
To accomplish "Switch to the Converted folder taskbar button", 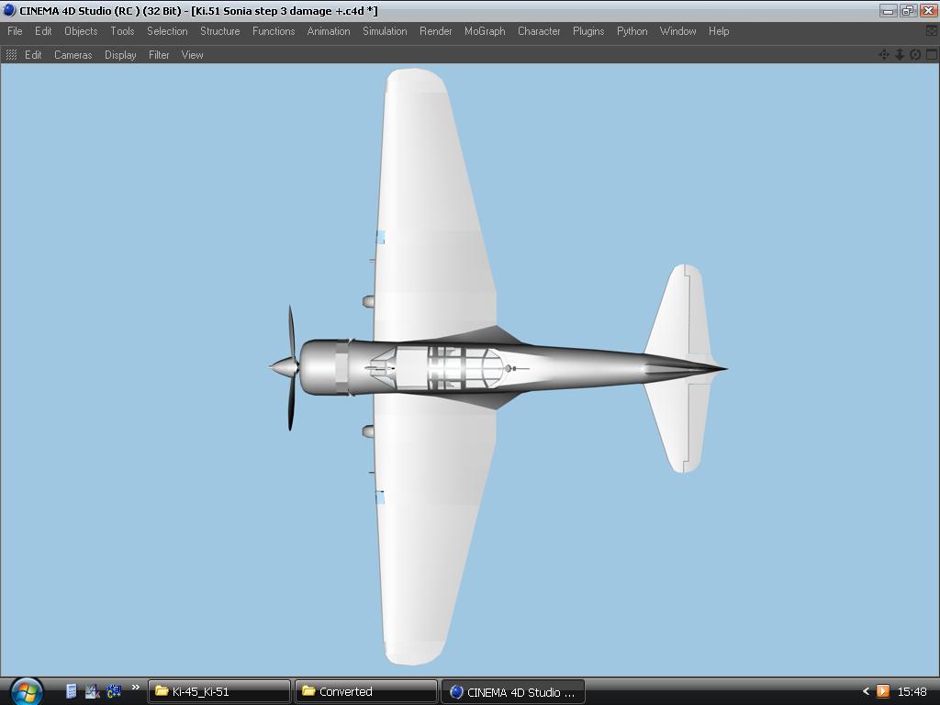I will click(365, 691).
